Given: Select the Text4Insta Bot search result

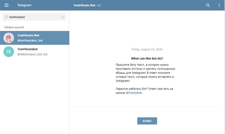Looking at the screenshot, I should 35,38.
